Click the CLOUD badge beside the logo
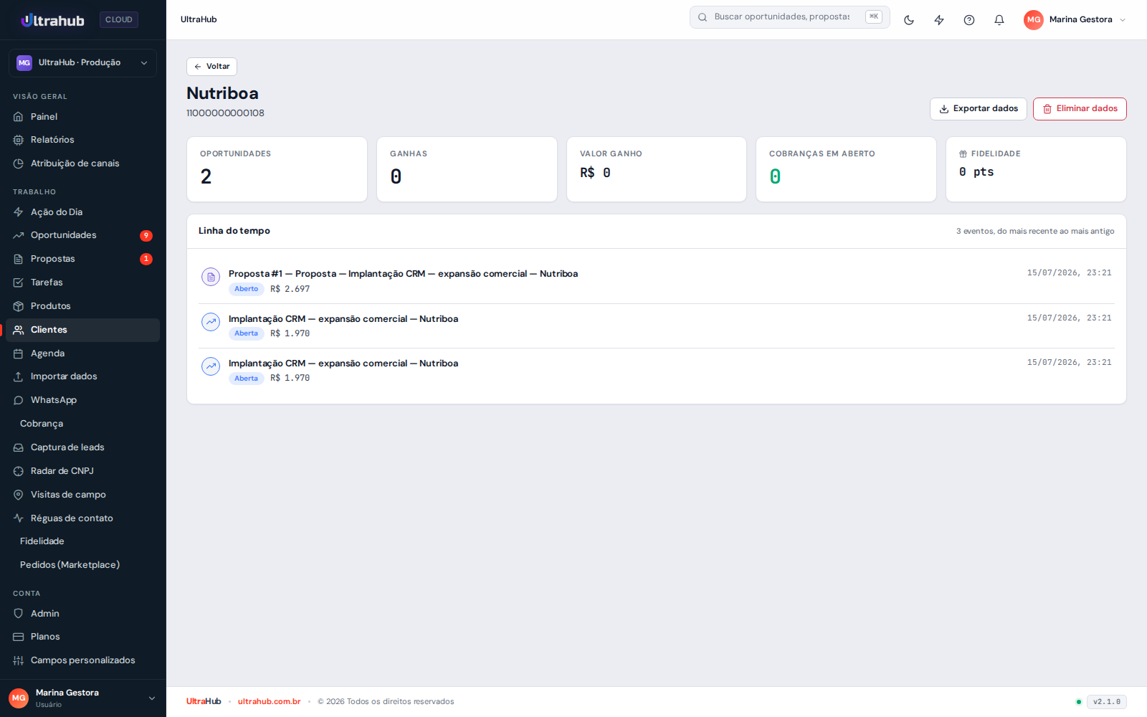1147x717 pixels. tap(119, 20)
